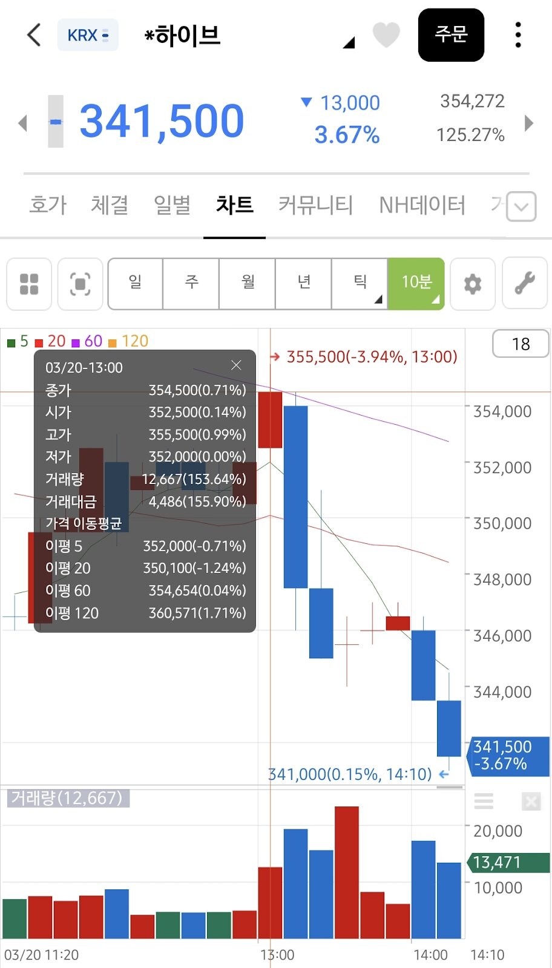
Task: Open the three-dot more options menu
Action: click(518, 35)
